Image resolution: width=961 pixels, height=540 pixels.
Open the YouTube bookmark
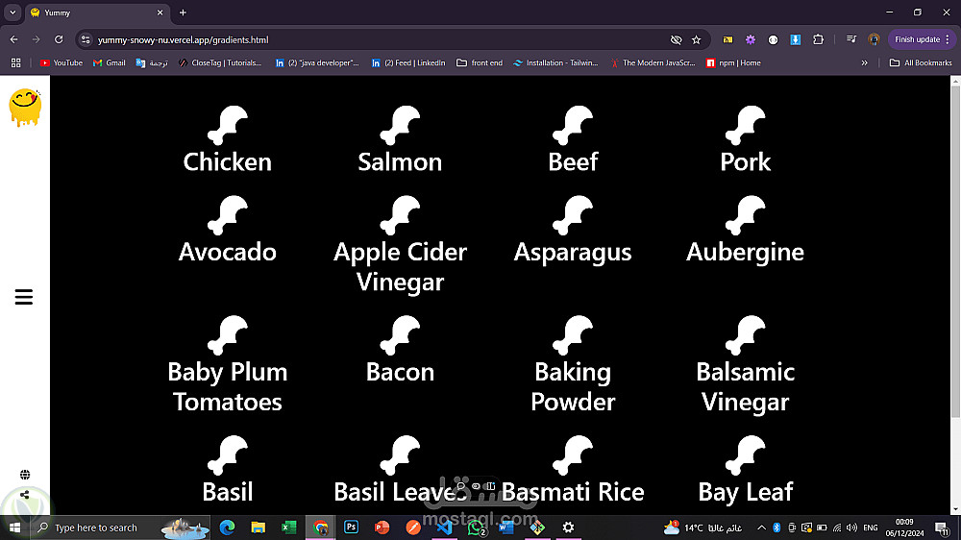point(62,62)
